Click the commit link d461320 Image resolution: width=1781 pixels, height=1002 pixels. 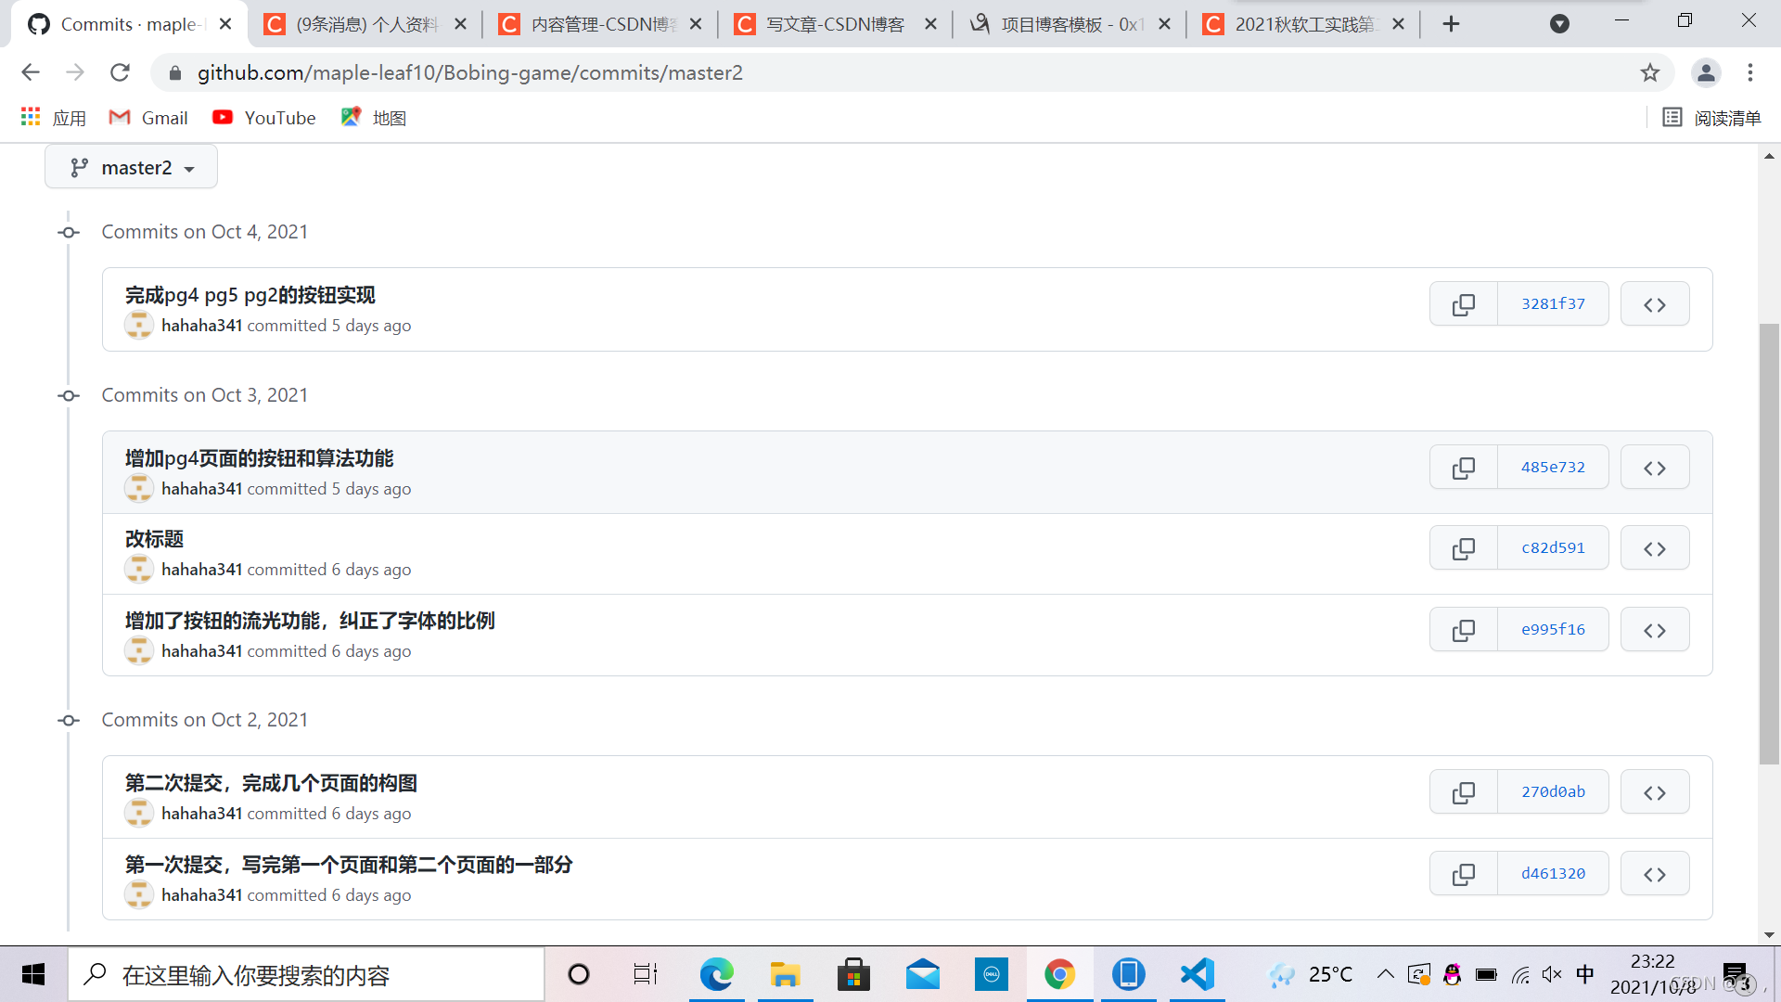[1554, 872]
